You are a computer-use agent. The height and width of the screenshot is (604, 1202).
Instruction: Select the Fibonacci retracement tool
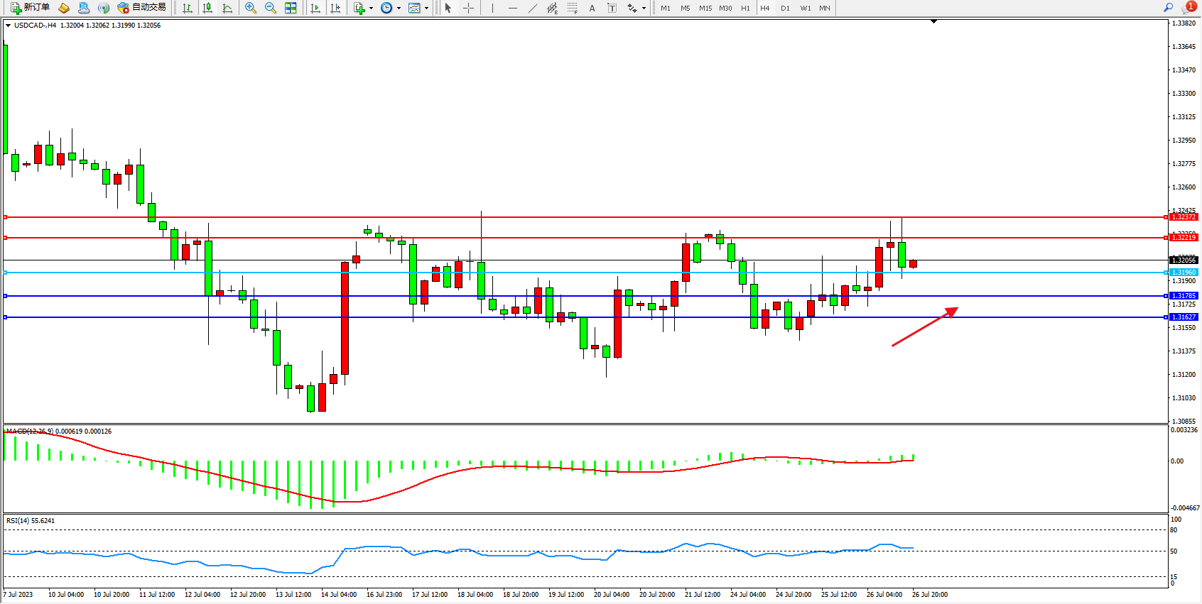point(572,8)
